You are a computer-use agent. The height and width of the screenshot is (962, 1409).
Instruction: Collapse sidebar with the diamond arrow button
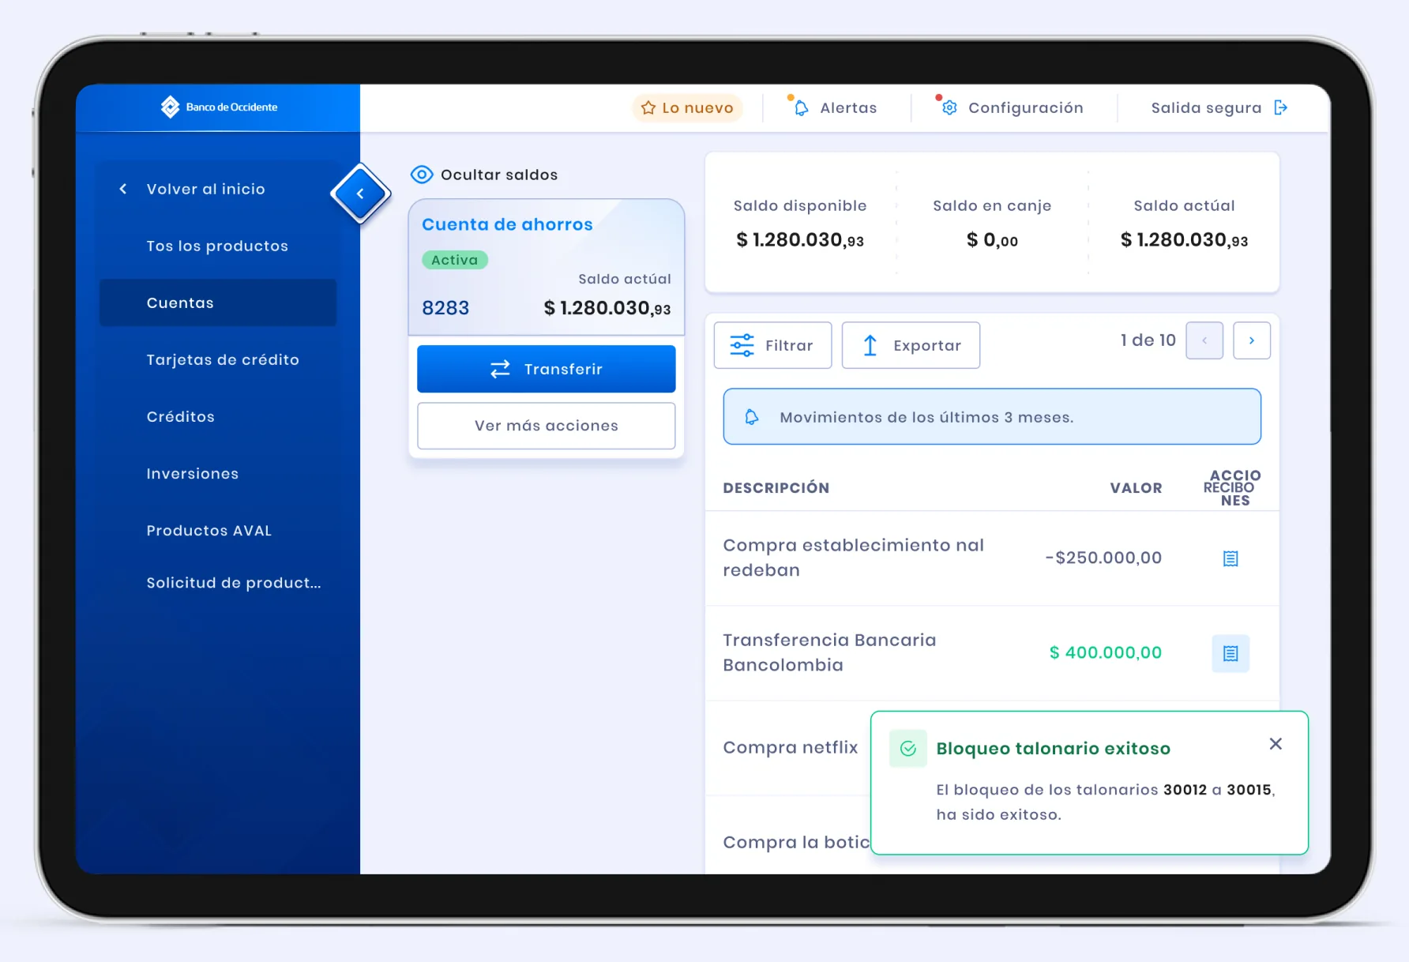(x=360, y=194)
